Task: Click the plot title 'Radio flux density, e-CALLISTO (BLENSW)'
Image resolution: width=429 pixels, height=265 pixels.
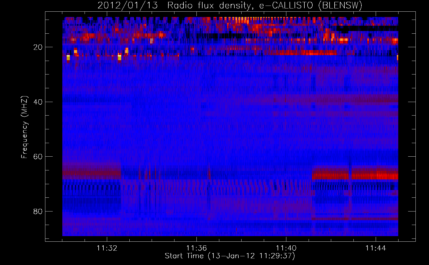Action: coord(265,6)
